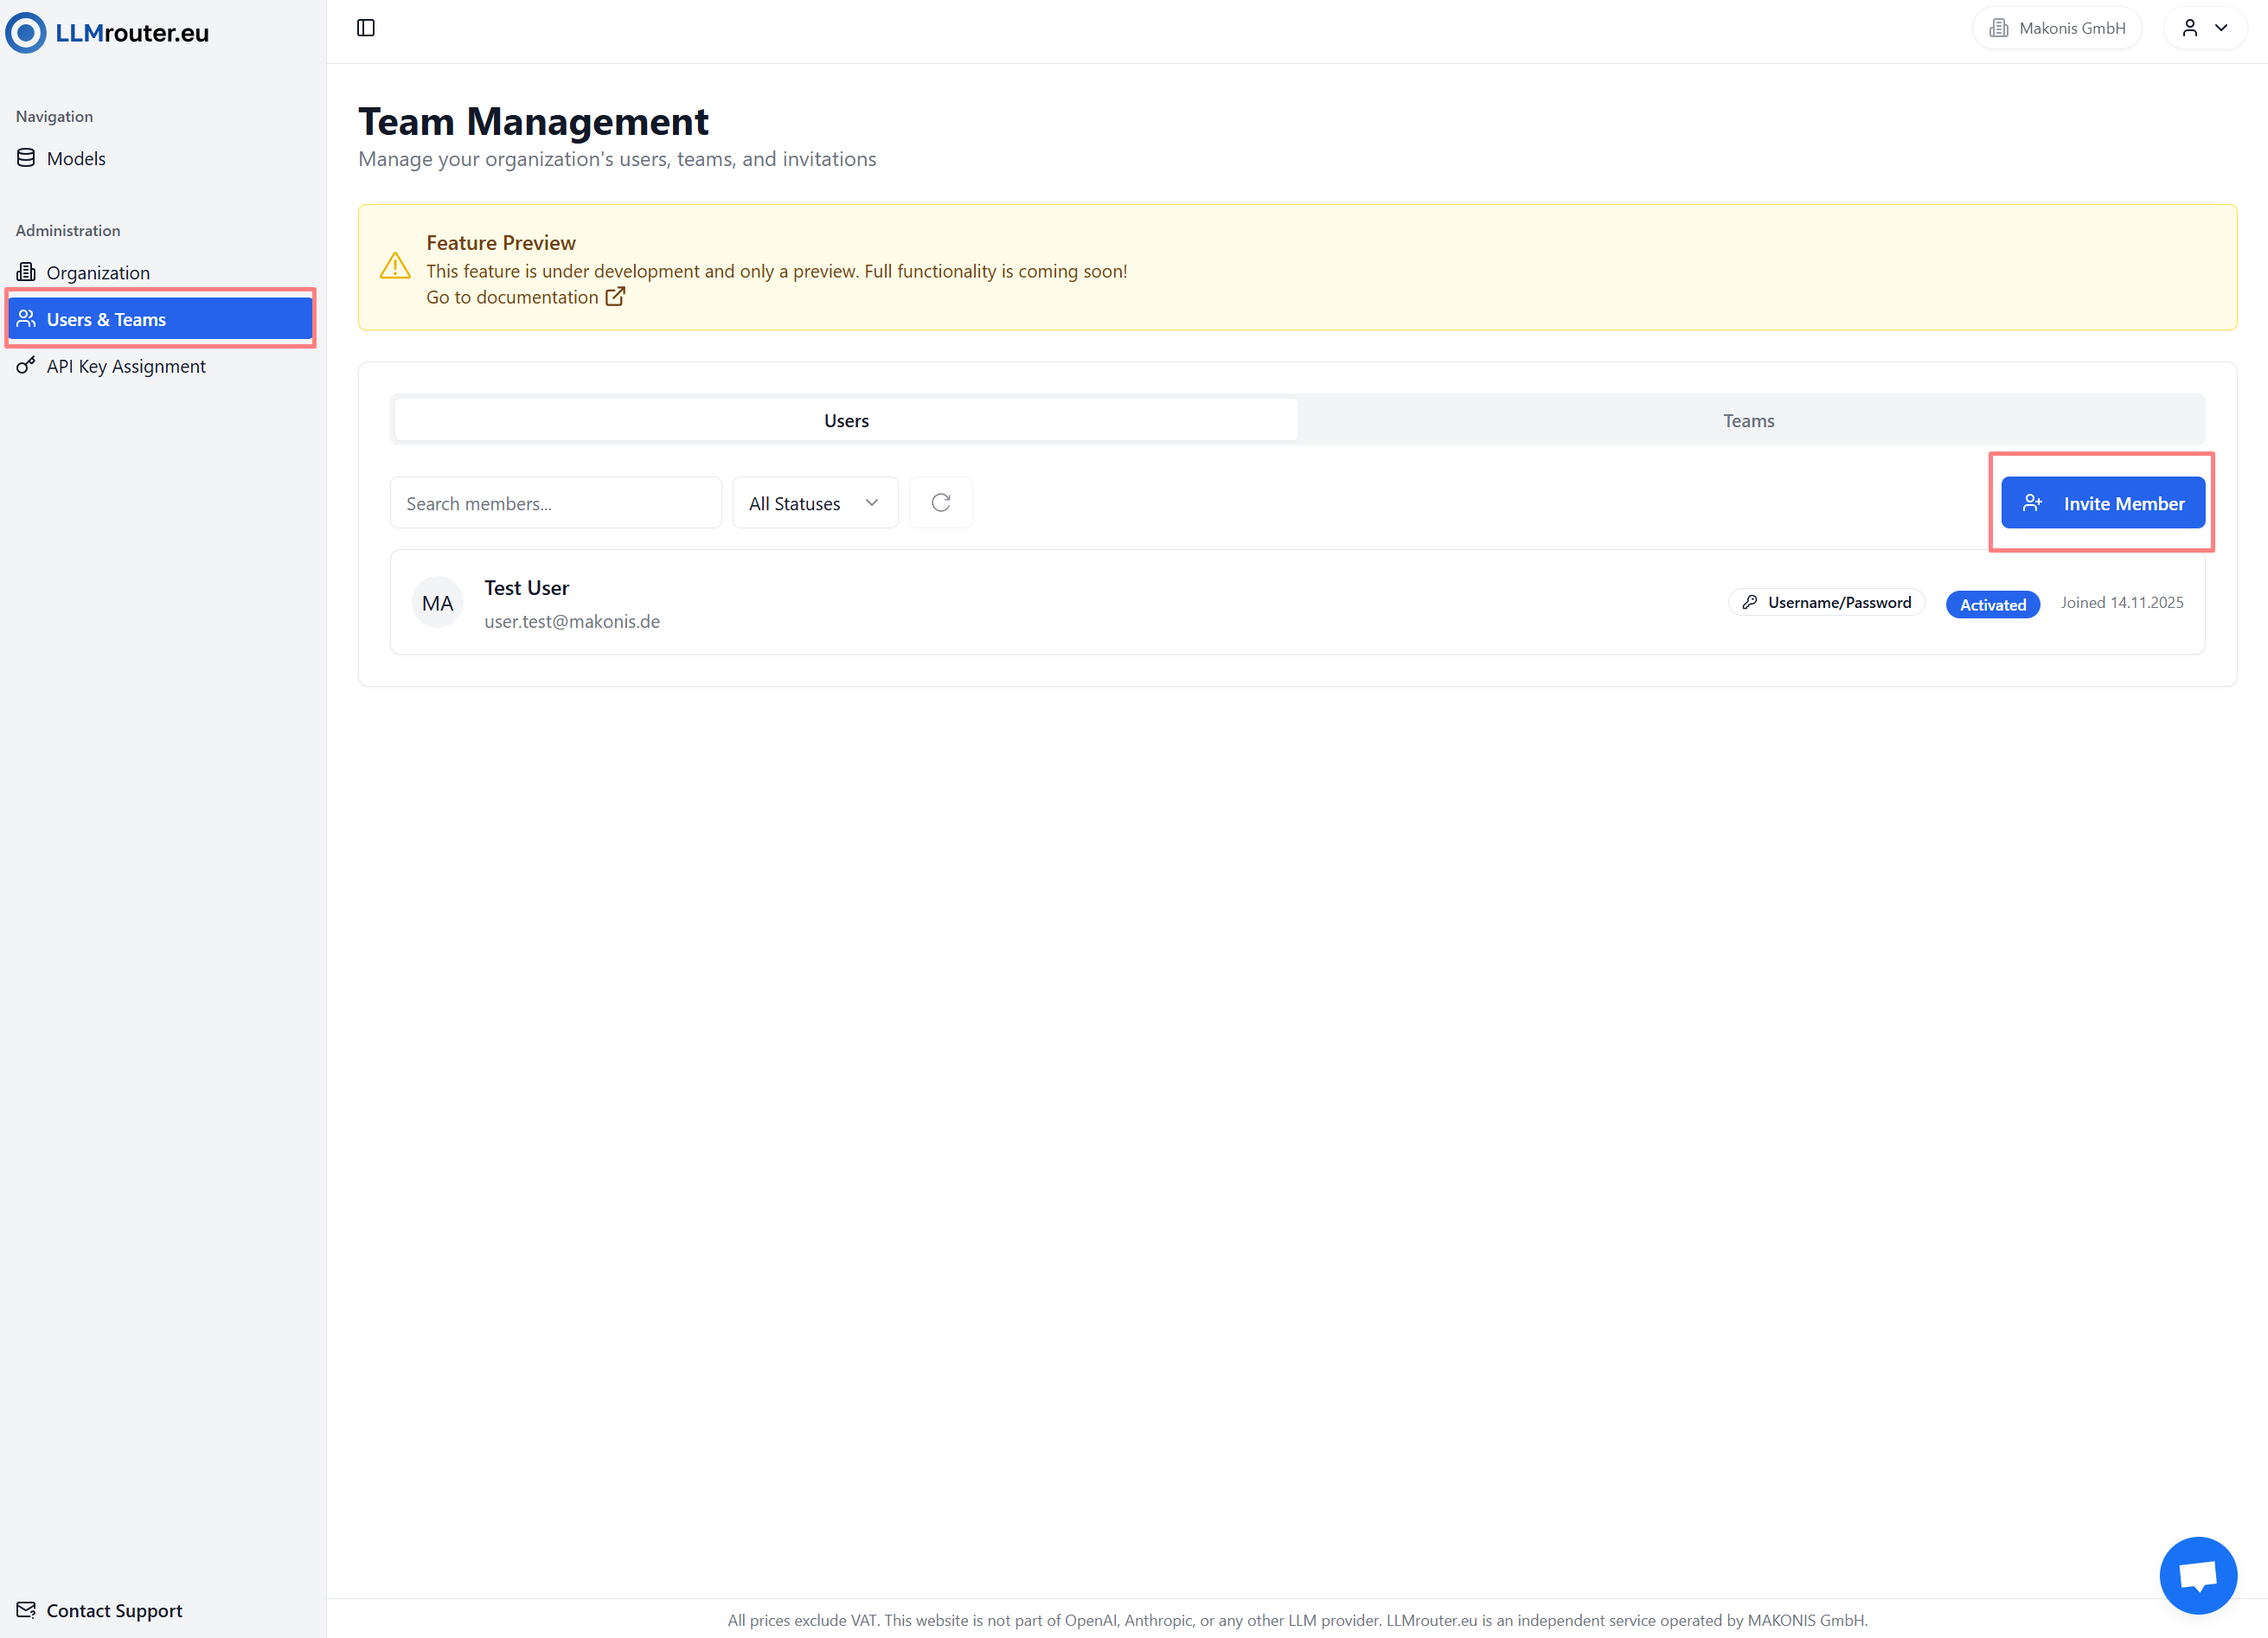This screenshot has width=2268, height=1638.
Task: Click the warning triangle icon in banner
Action: coord(395,266)
